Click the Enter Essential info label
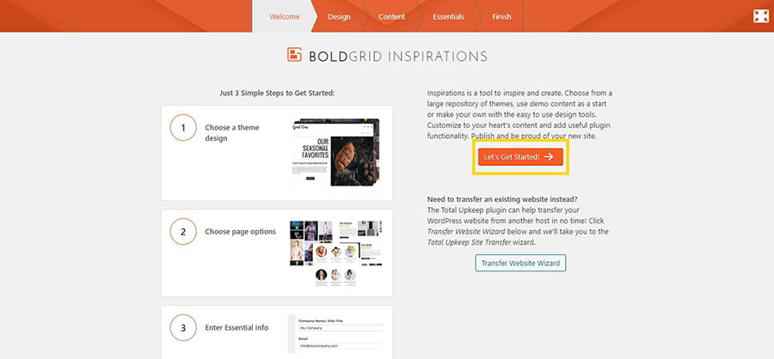 click(x=238, y=327)
